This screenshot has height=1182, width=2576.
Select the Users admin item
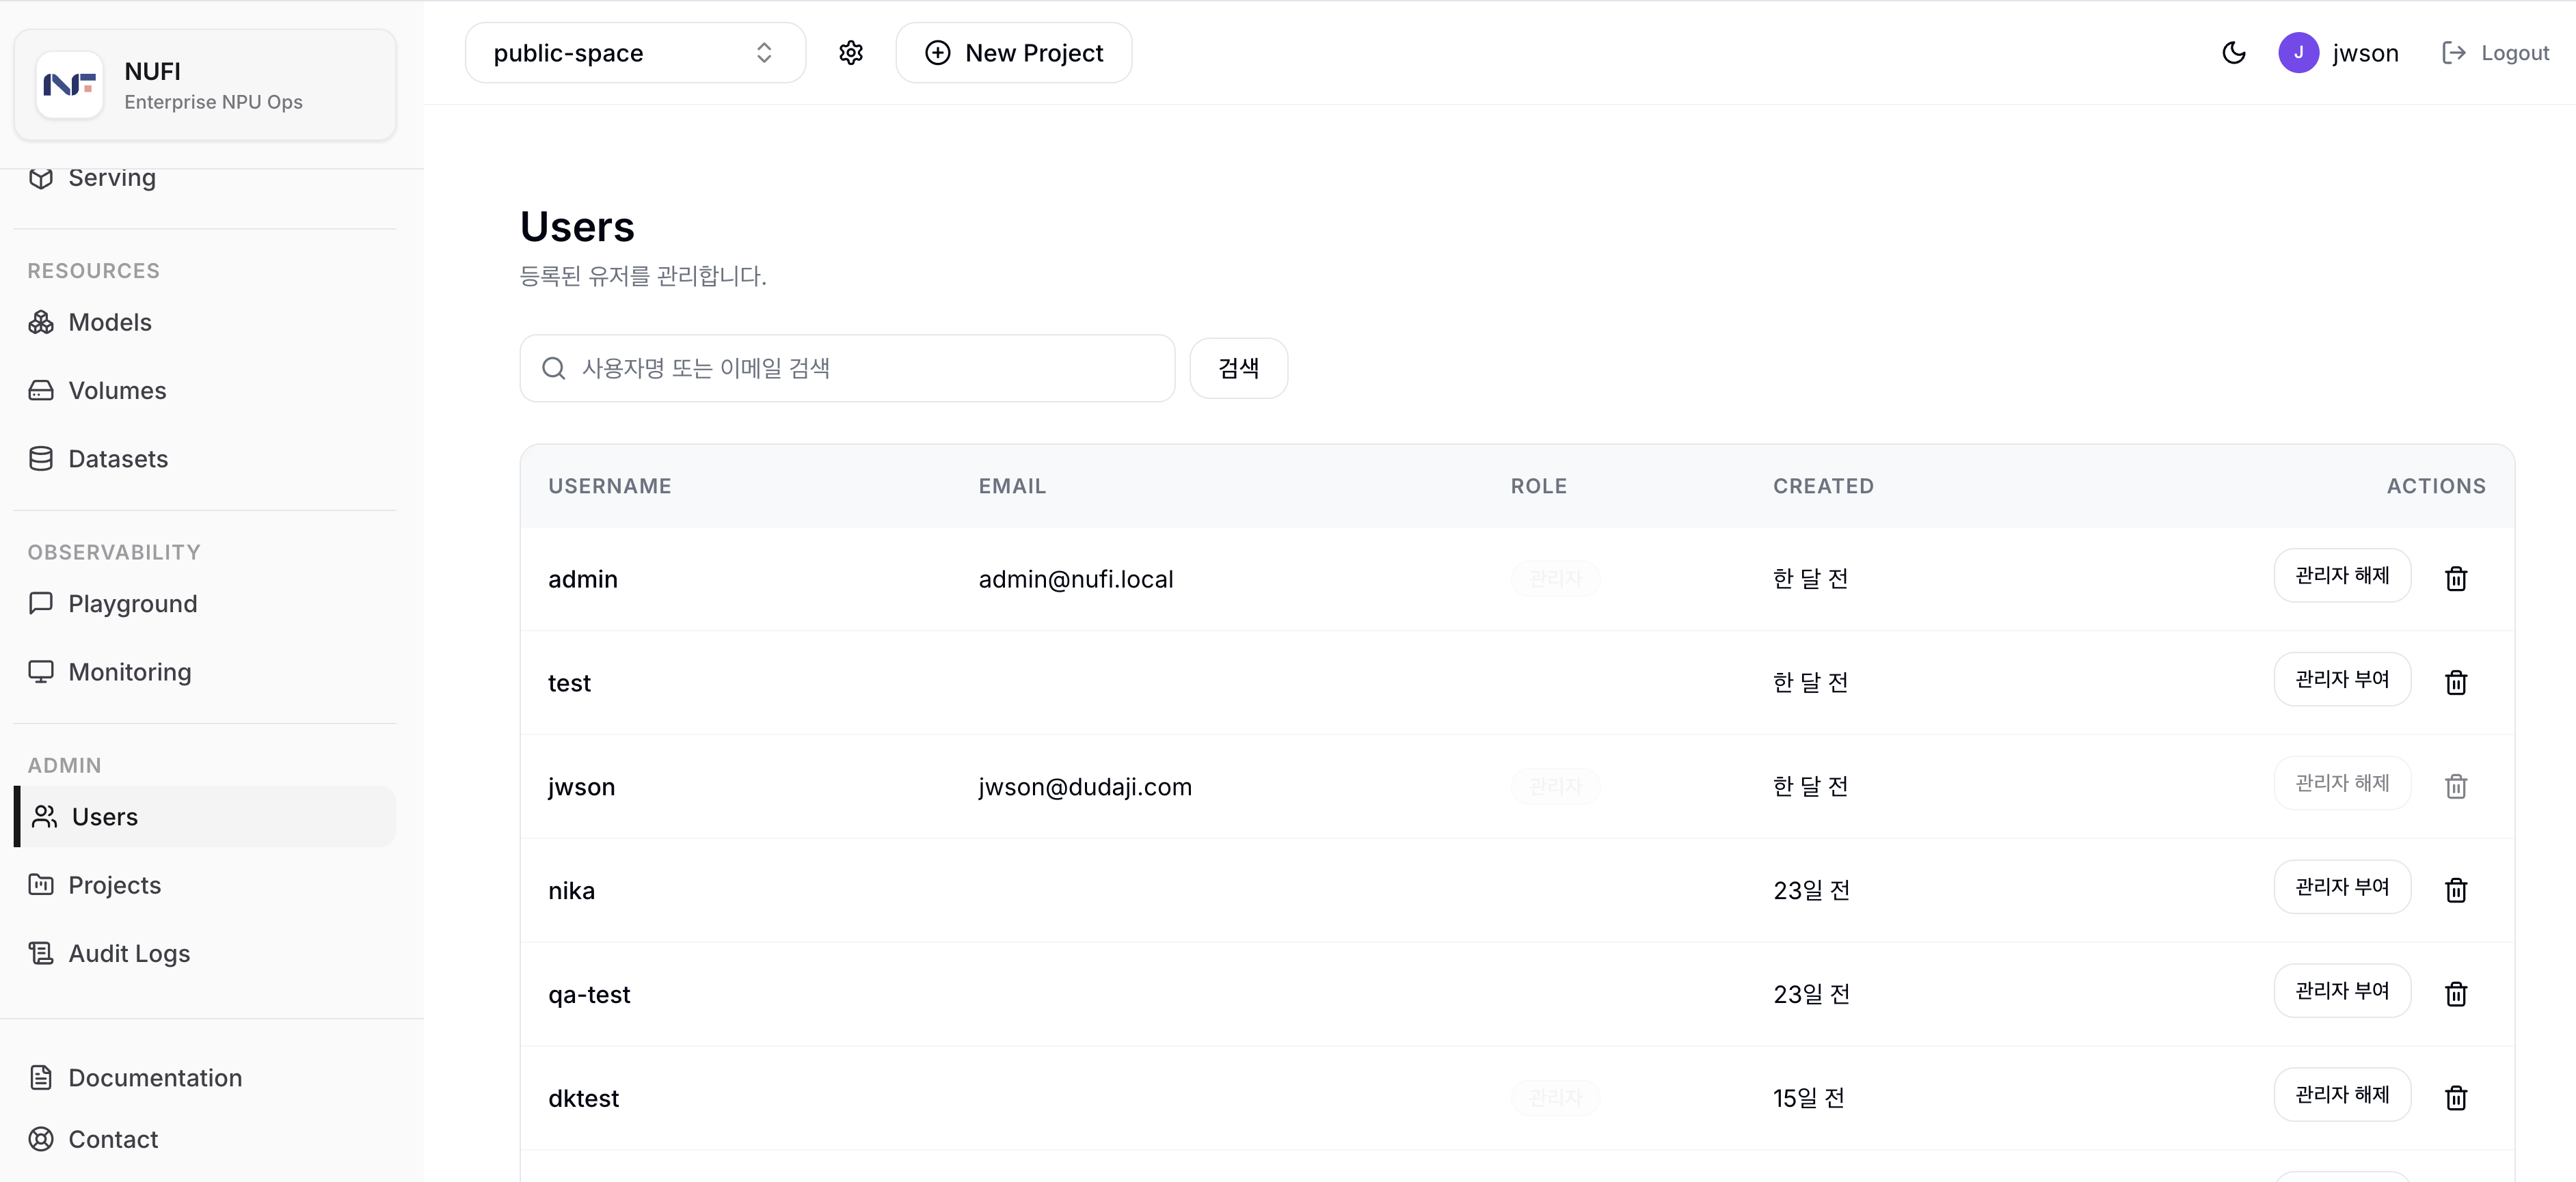point(205,817)
